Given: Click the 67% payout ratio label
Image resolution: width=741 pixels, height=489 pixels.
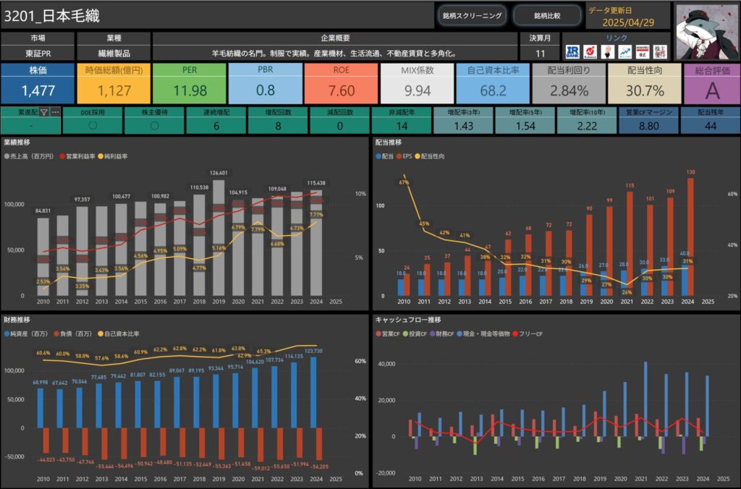Looking at the screenshot, I should click(x=404, y=182).
